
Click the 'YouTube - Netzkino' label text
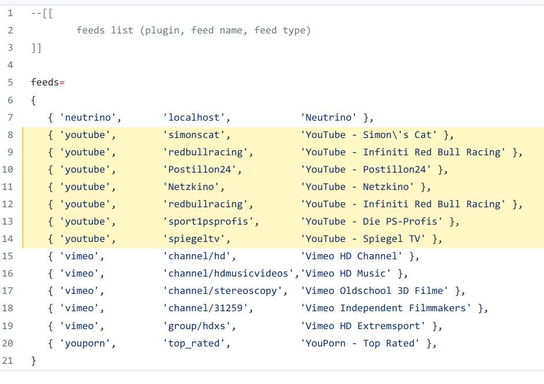[357, 187]
